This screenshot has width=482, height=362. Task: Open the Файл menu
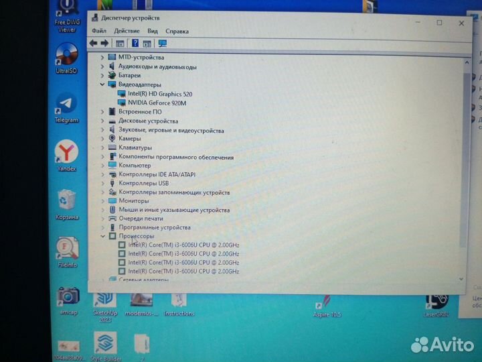point(98,31)
